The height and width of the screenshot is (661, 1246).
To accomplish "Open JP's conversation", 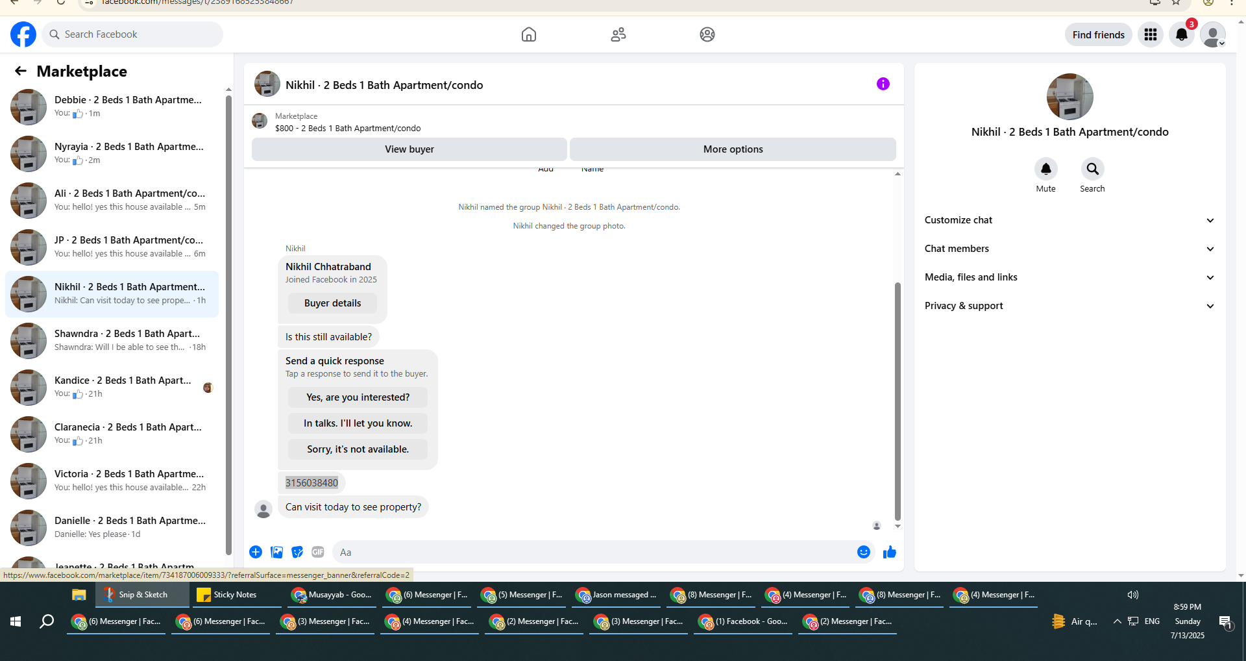I will [112, 247].
